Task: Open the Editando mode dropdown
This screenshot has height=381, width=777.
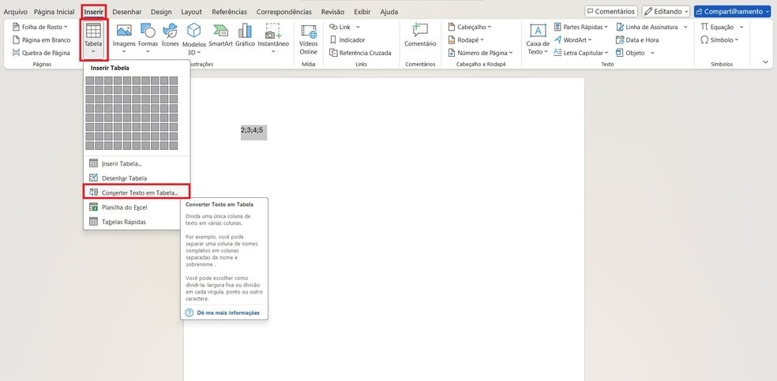Action: 666,11
